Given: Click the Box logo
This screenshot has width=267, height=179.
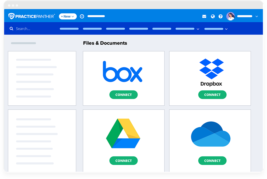Looking at the screenshot, I should [x=123, y=72].
